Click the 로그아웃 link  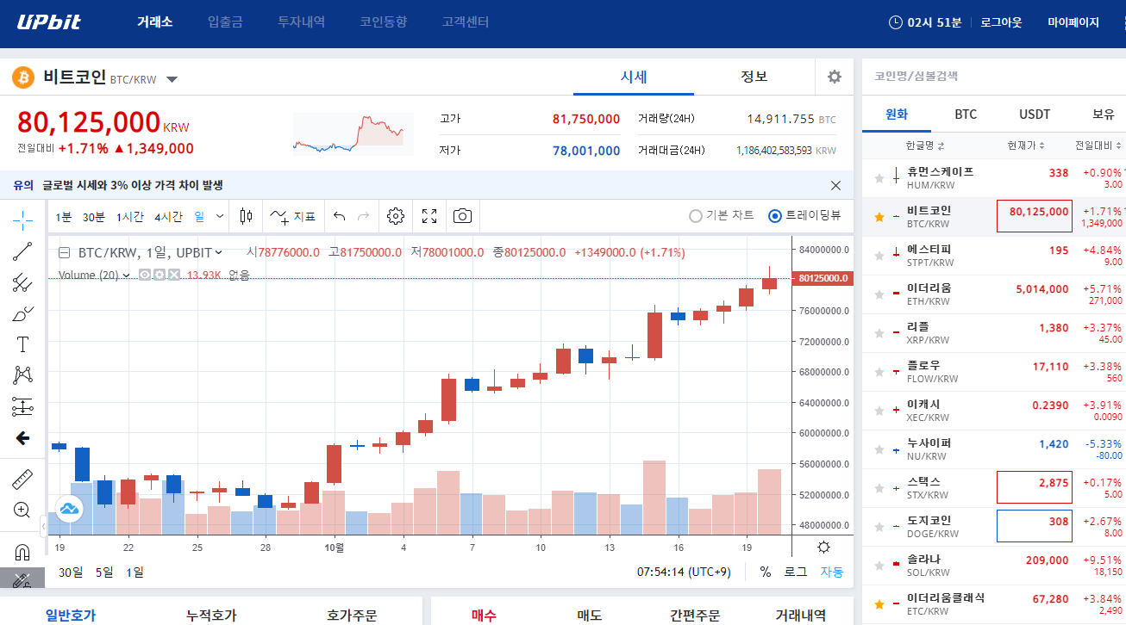1001,22
